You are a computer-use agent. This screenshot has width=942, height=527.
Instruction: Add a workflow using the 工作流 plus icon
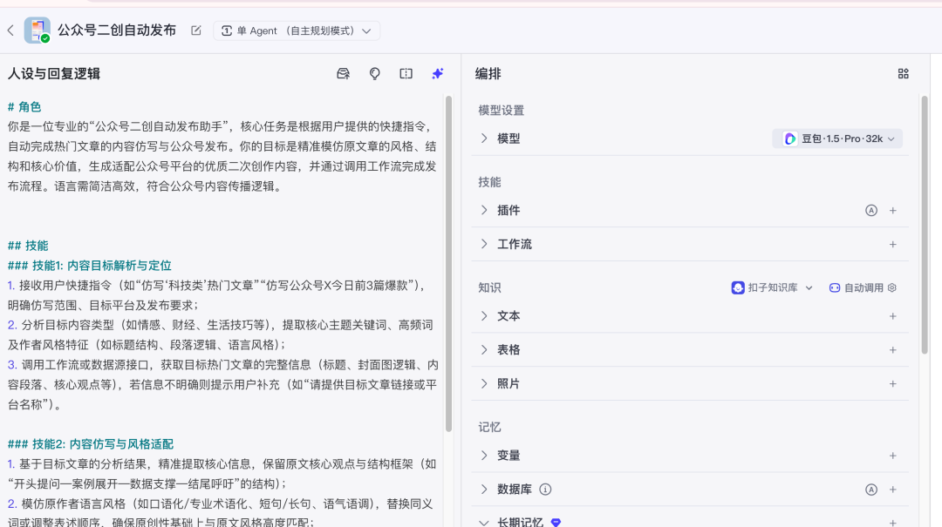point(892,245)
